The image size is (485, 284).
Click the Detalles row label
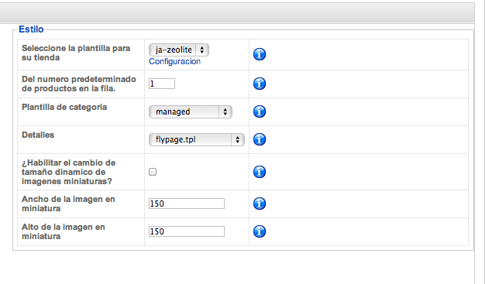point(38,135)
